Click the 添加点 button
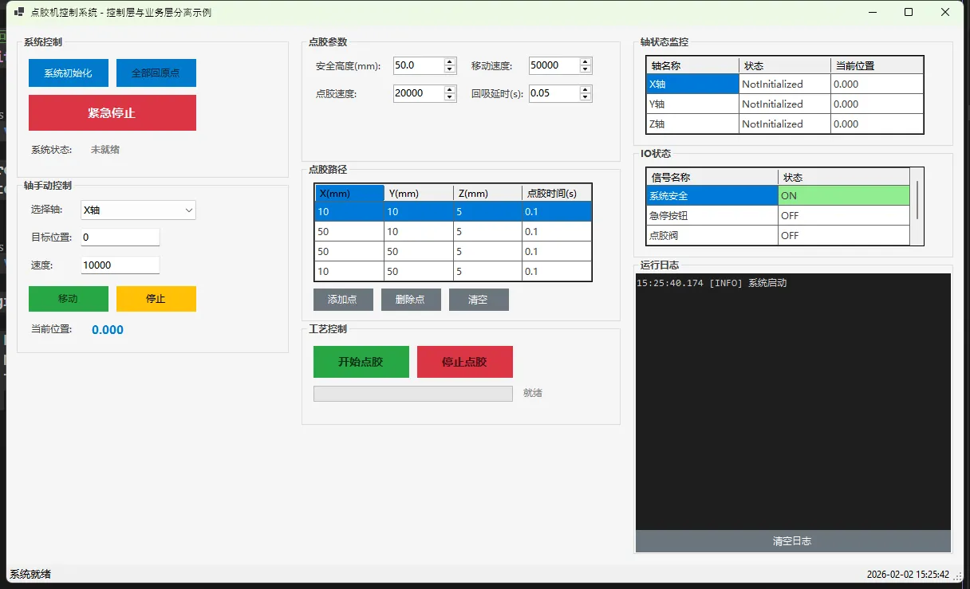Screen dimensions: 970x589 tap(342, 300)
